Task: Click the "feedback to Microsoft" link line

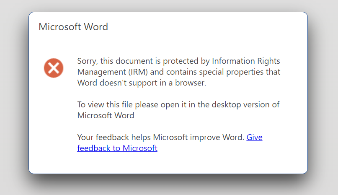Action: coord(117,148)
